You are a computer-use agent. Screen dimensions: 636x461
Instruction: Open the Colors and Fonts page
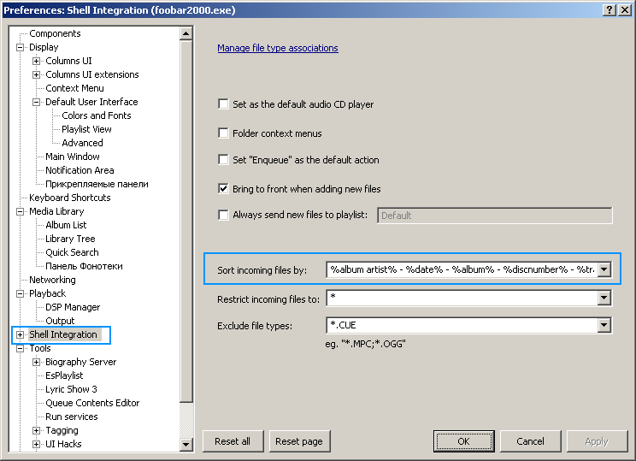(x=96, y=115)
